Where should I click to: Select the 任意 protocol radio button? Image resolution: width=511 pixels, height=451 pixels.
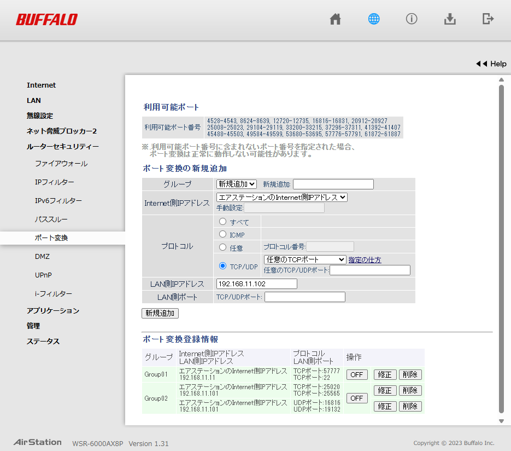click(222, 247)
